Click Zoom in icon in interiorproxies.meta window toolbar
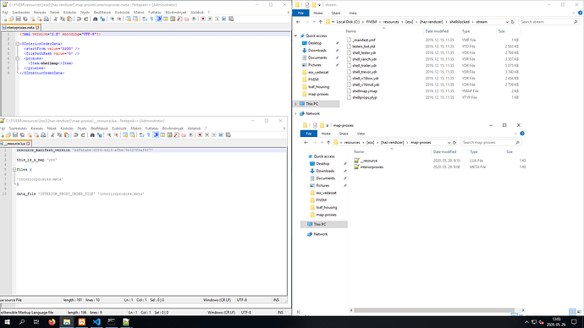This screenshot has width=584, height=328. pos(112,19)
